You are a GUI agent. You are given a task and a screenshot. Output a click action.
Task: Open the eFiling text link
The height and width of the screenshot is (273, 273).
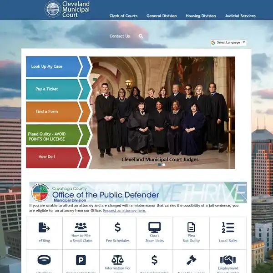pyautogui.click(x=44, y=241)
